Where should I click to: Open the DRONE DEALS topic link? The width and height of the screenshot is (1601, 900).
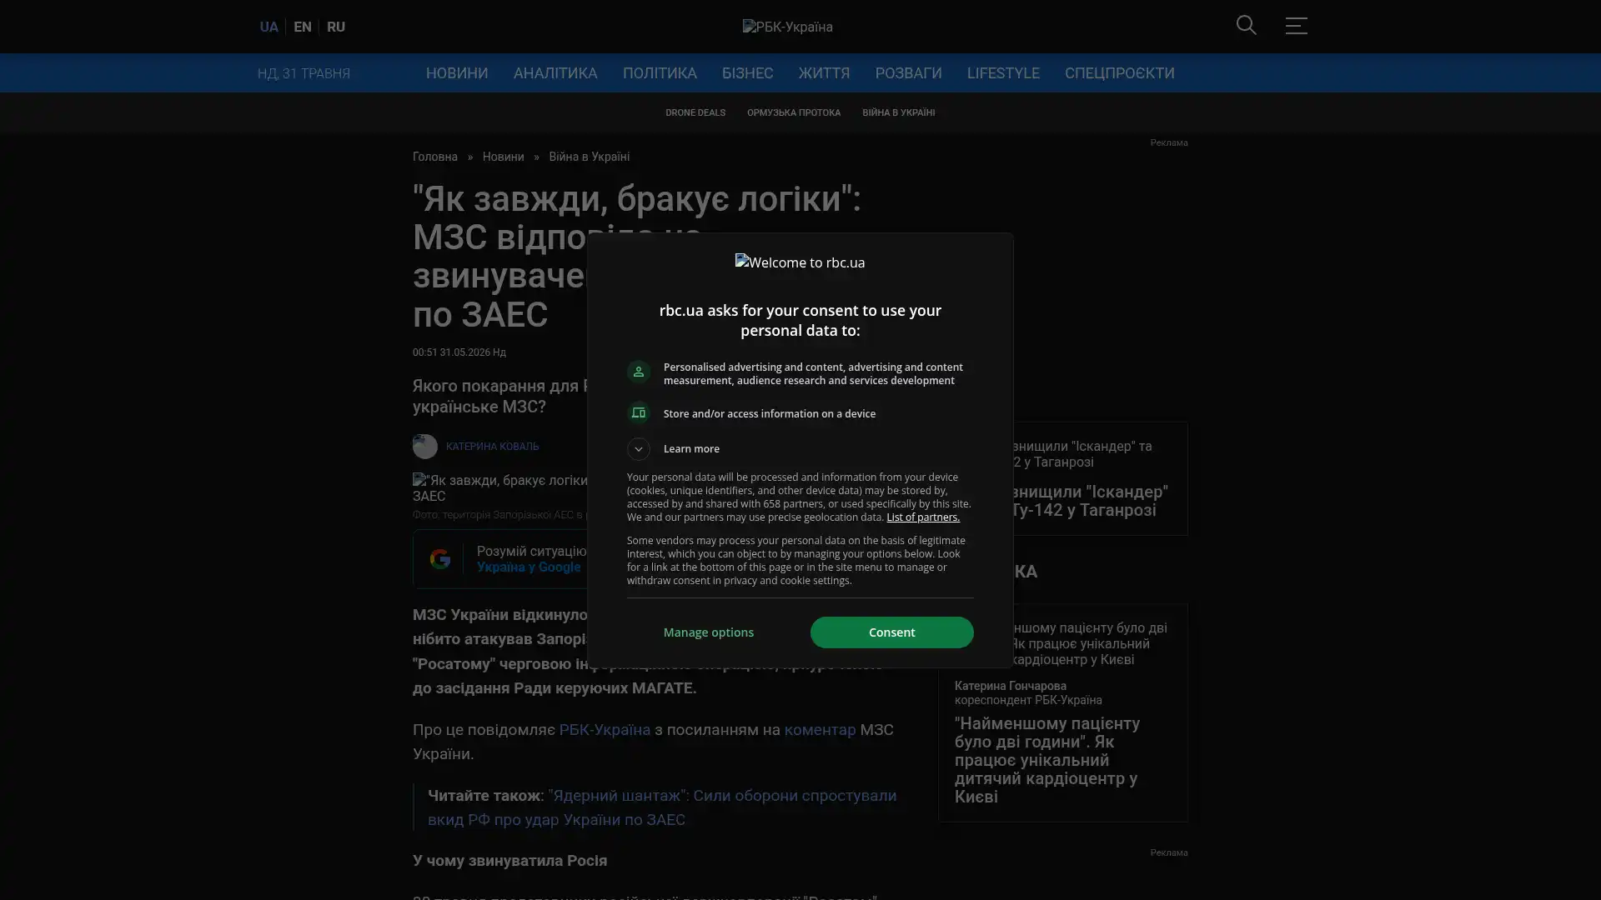[x=695, y=112]
